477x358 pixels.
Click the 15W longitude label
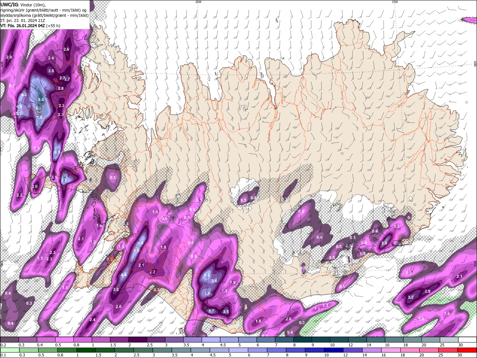point(395,2)
